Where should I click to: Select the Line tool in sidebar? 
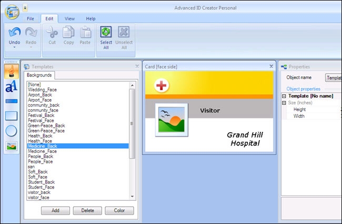[12, 101]
